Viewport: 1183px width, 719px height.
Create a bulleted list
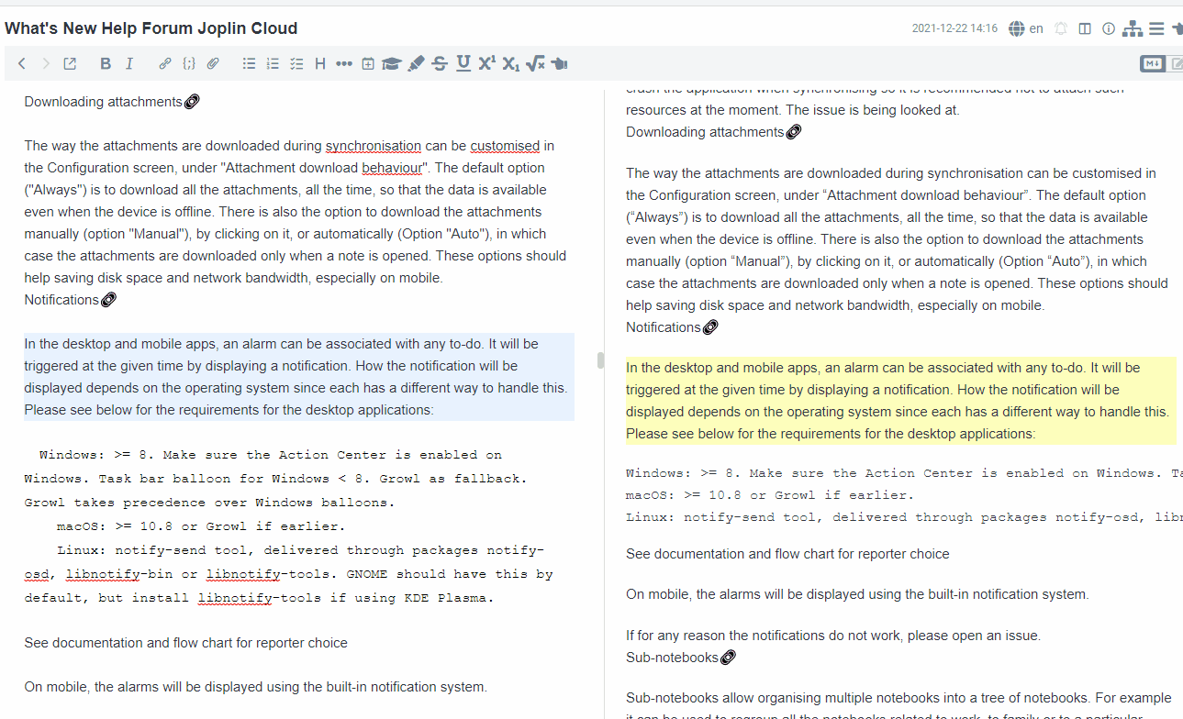tap(249, 63)
